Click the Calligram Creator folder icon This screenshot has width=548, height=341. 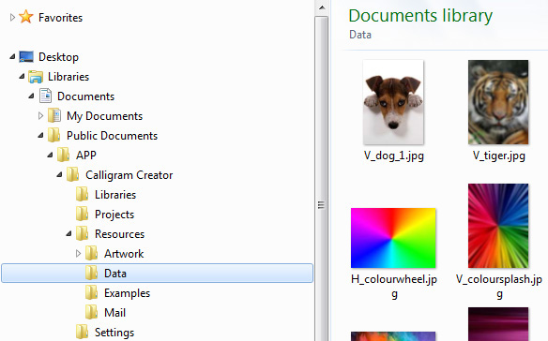(73, 174)
